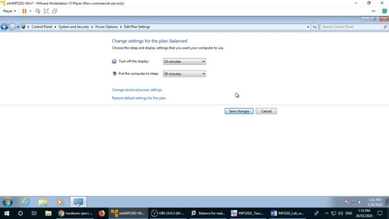The height and width of the screenshot is (219, 389).
Task: Click the green VMware notes icon at the toolbar's right end
Action: 384,11
